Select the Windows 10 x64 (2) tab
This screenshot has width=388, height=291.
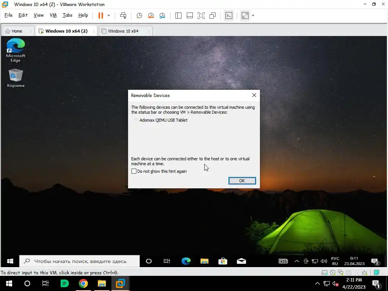[66, 31]
